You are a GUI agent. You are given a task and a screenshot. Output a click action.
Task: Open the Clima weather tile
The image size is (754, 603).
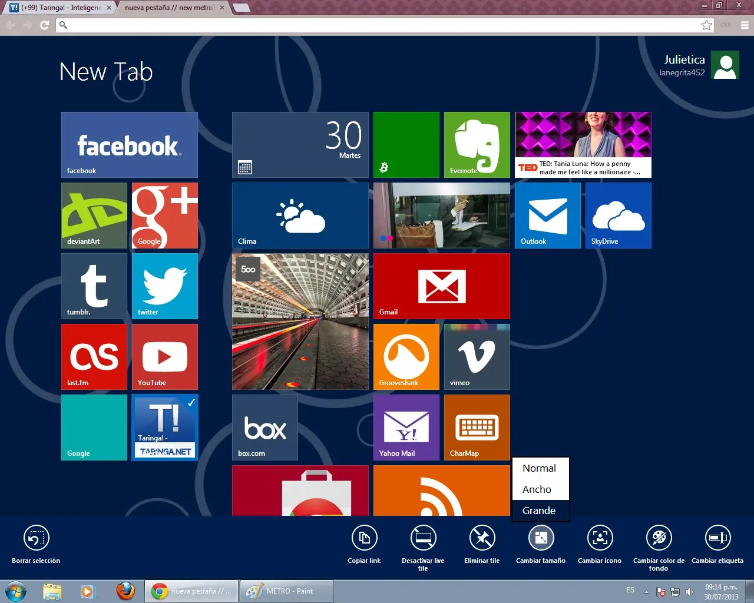(x=300, y=216)
